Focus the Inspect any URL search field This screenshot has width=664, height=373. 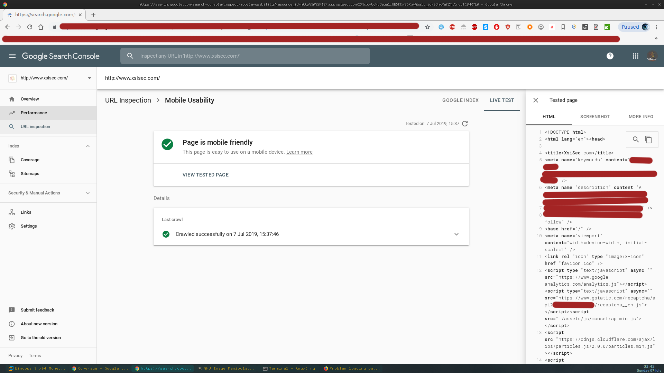point(245,56)
